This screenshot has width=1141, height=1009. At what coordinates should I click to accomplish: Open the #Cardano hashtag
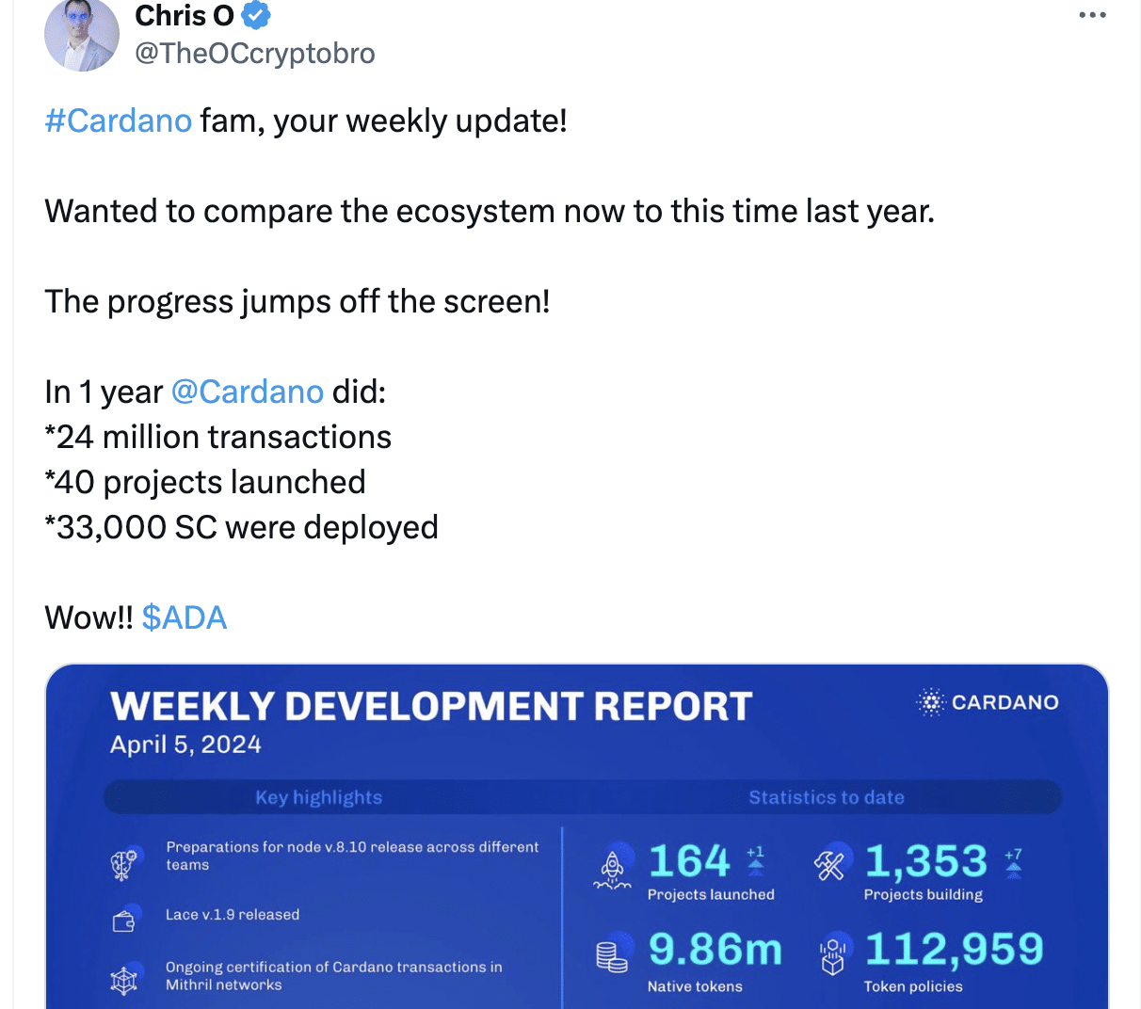[x=118, y=120]
